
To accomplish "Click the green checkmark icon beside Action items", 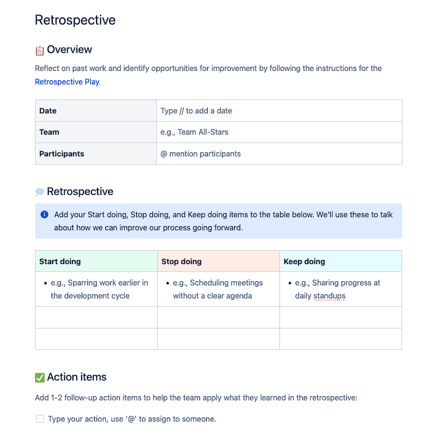I will tap(40, 378).
